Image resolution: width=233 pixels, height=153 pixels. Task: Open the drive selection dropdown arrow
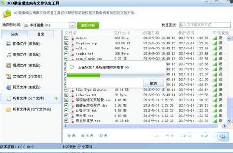[72, 25]
